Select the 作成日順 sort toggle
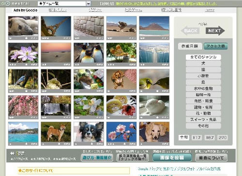This screenshot has height=176, width=242. tap(190, 46)
